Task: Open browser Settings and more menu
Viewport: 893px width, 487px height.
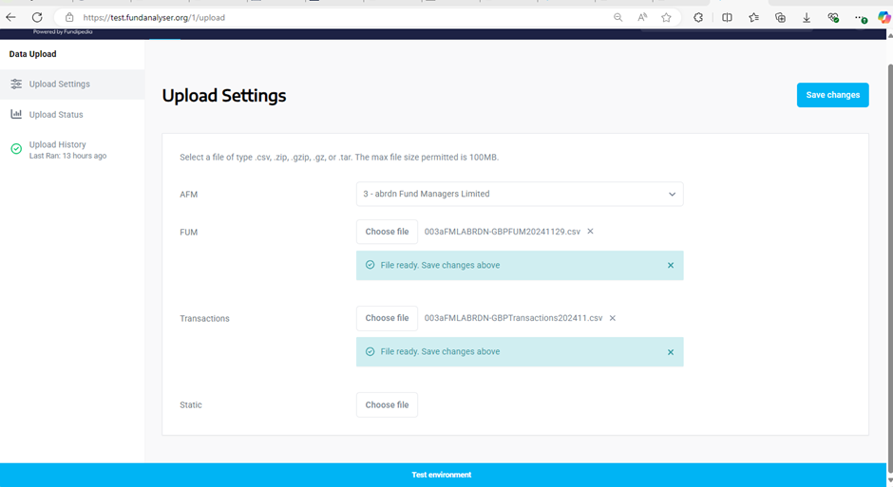Action: pos(859,17)
